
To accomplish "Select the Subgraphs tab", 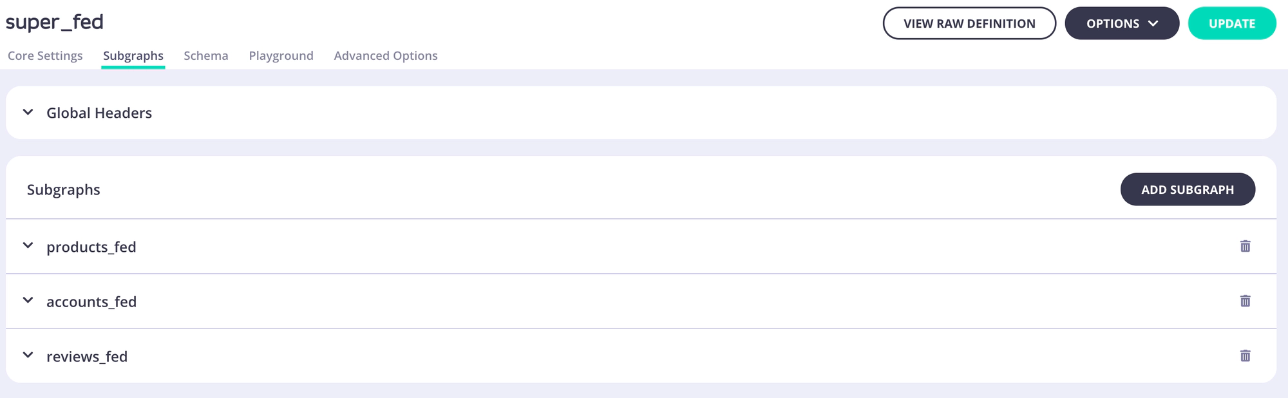I will tap(133, 55).
